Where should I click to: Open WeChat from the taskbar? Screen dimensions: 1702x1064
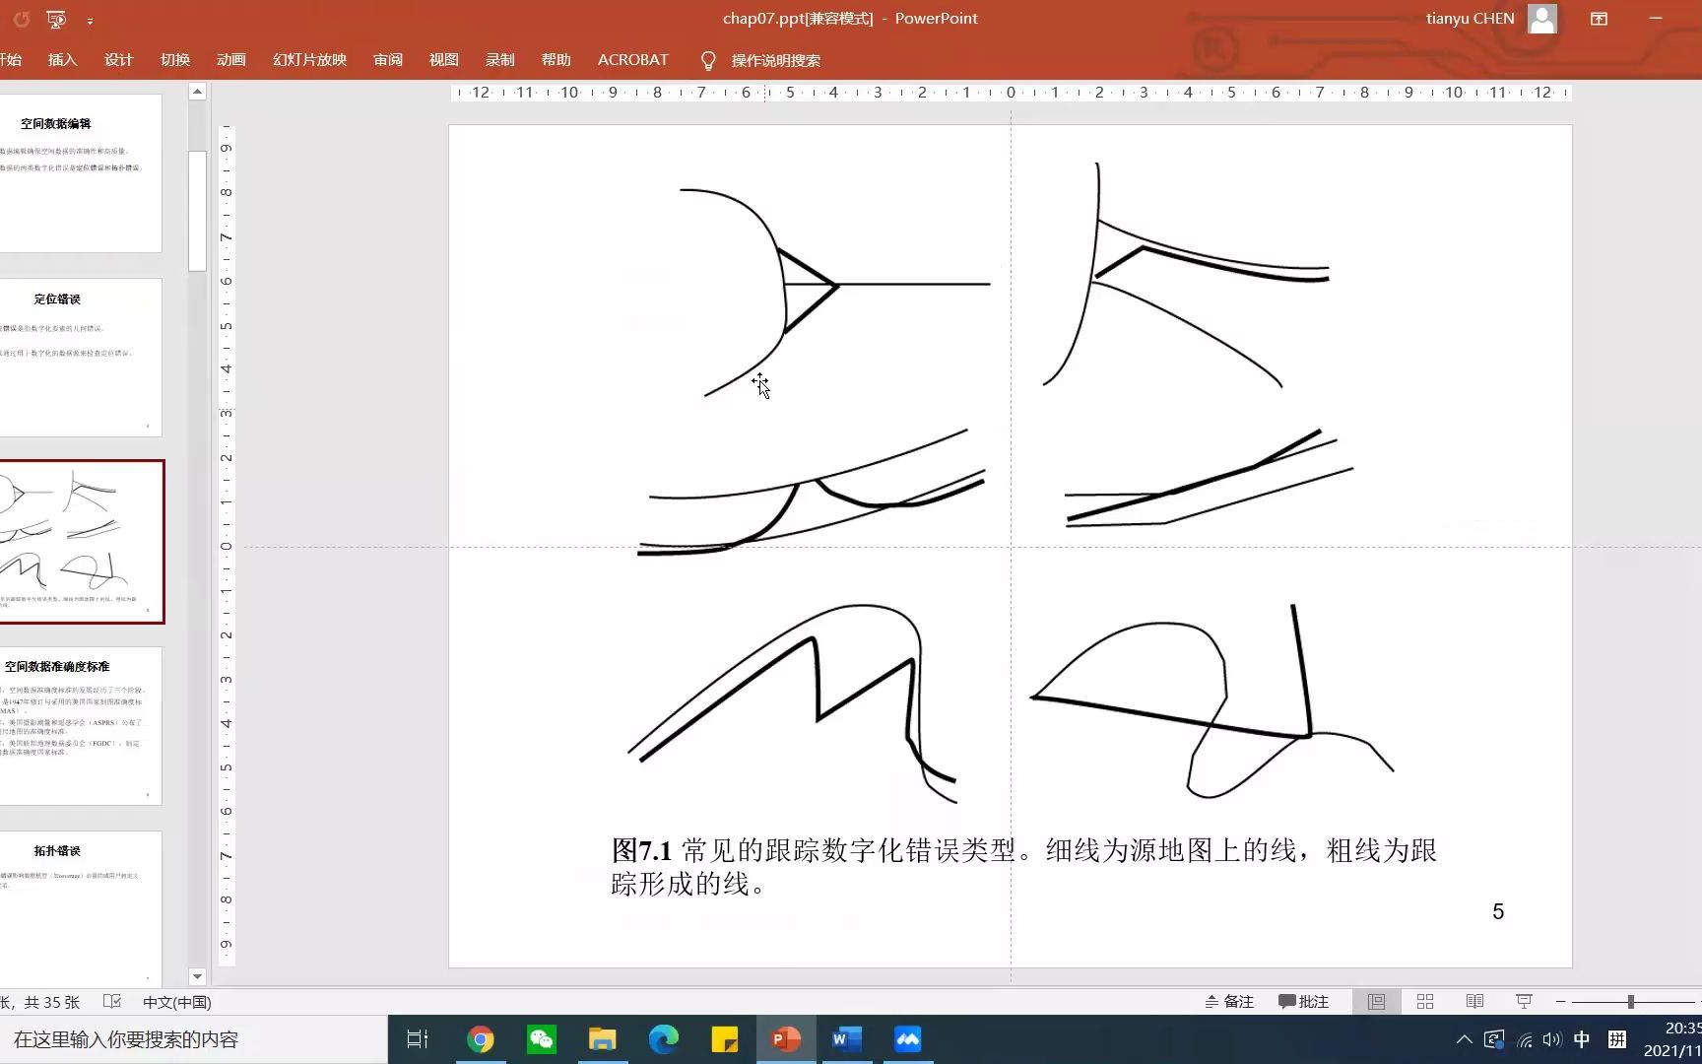pos(541,1039)
